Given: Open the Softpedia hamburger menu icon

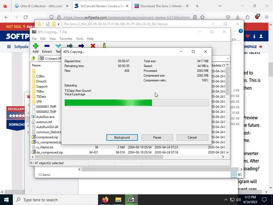Looking at the screenshot, I should (x=9, y=46).
